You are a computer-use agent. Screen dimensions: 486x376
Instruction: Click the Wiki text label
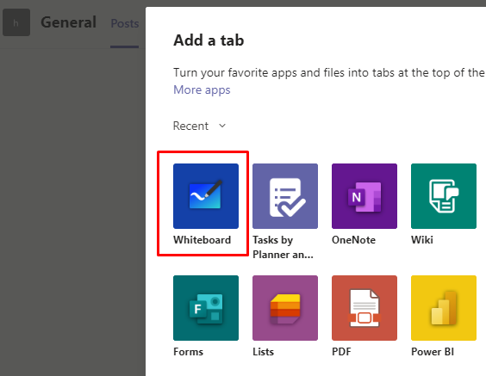click(422, 240)
